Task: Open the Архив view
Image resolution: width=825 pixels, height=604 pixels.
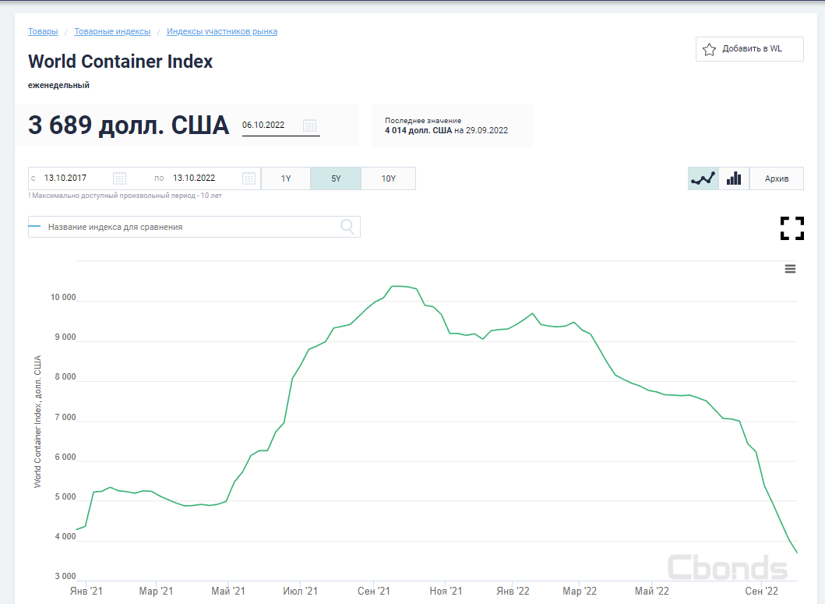Action: coord(776,178)
